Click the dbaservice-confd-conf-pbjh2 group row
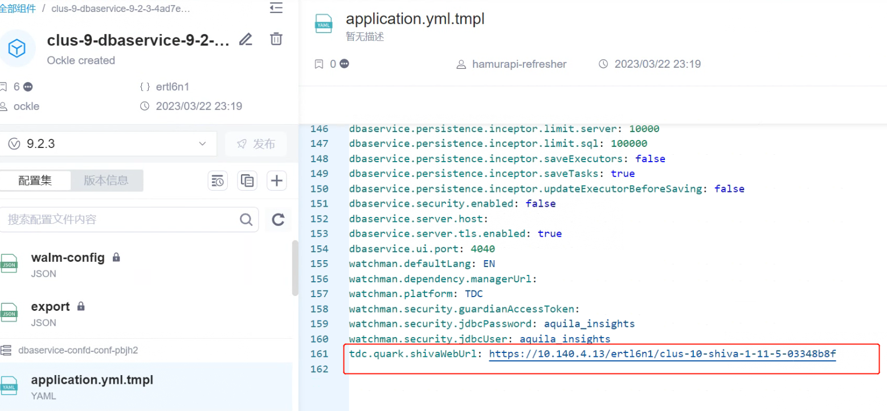This screenshot has width=887, height=411. (146, 350)
